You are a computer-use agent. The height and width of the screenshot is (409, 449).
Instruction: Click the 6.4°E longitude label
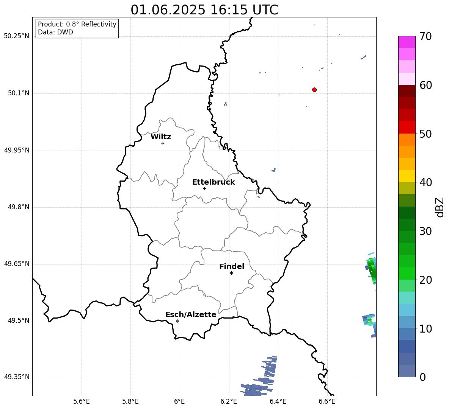click(x=278, y=401)
